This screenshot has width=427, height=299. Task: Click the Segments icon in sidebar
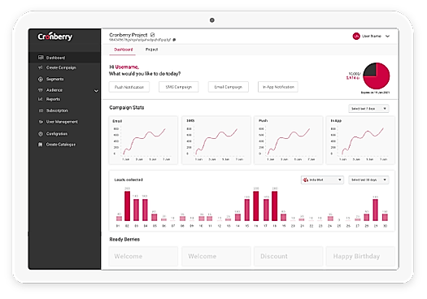point(41,79)
